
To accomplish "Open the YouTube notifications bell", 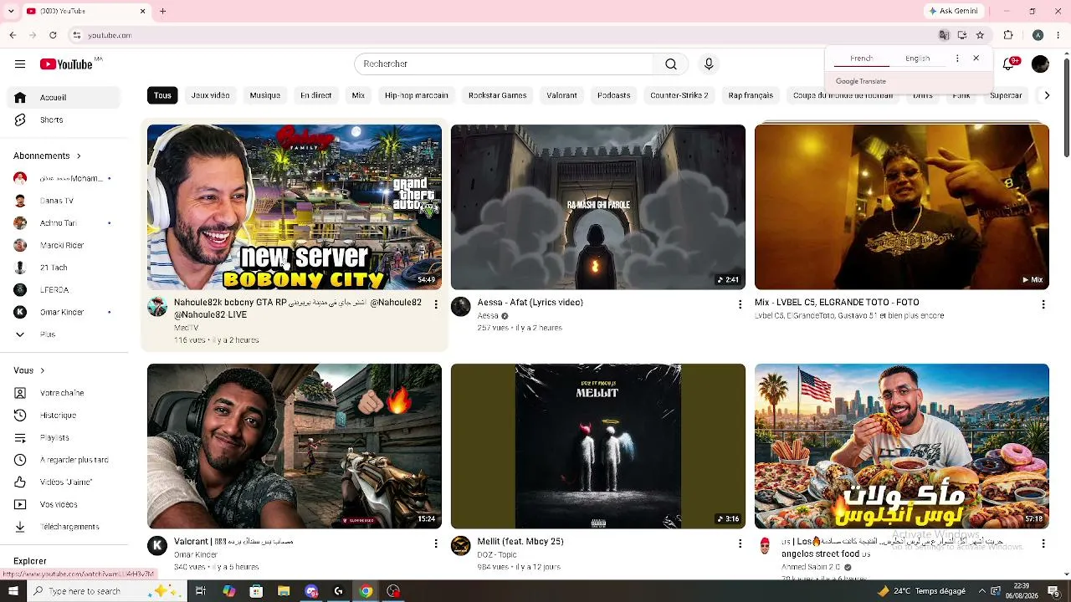I will (1009, 64).
